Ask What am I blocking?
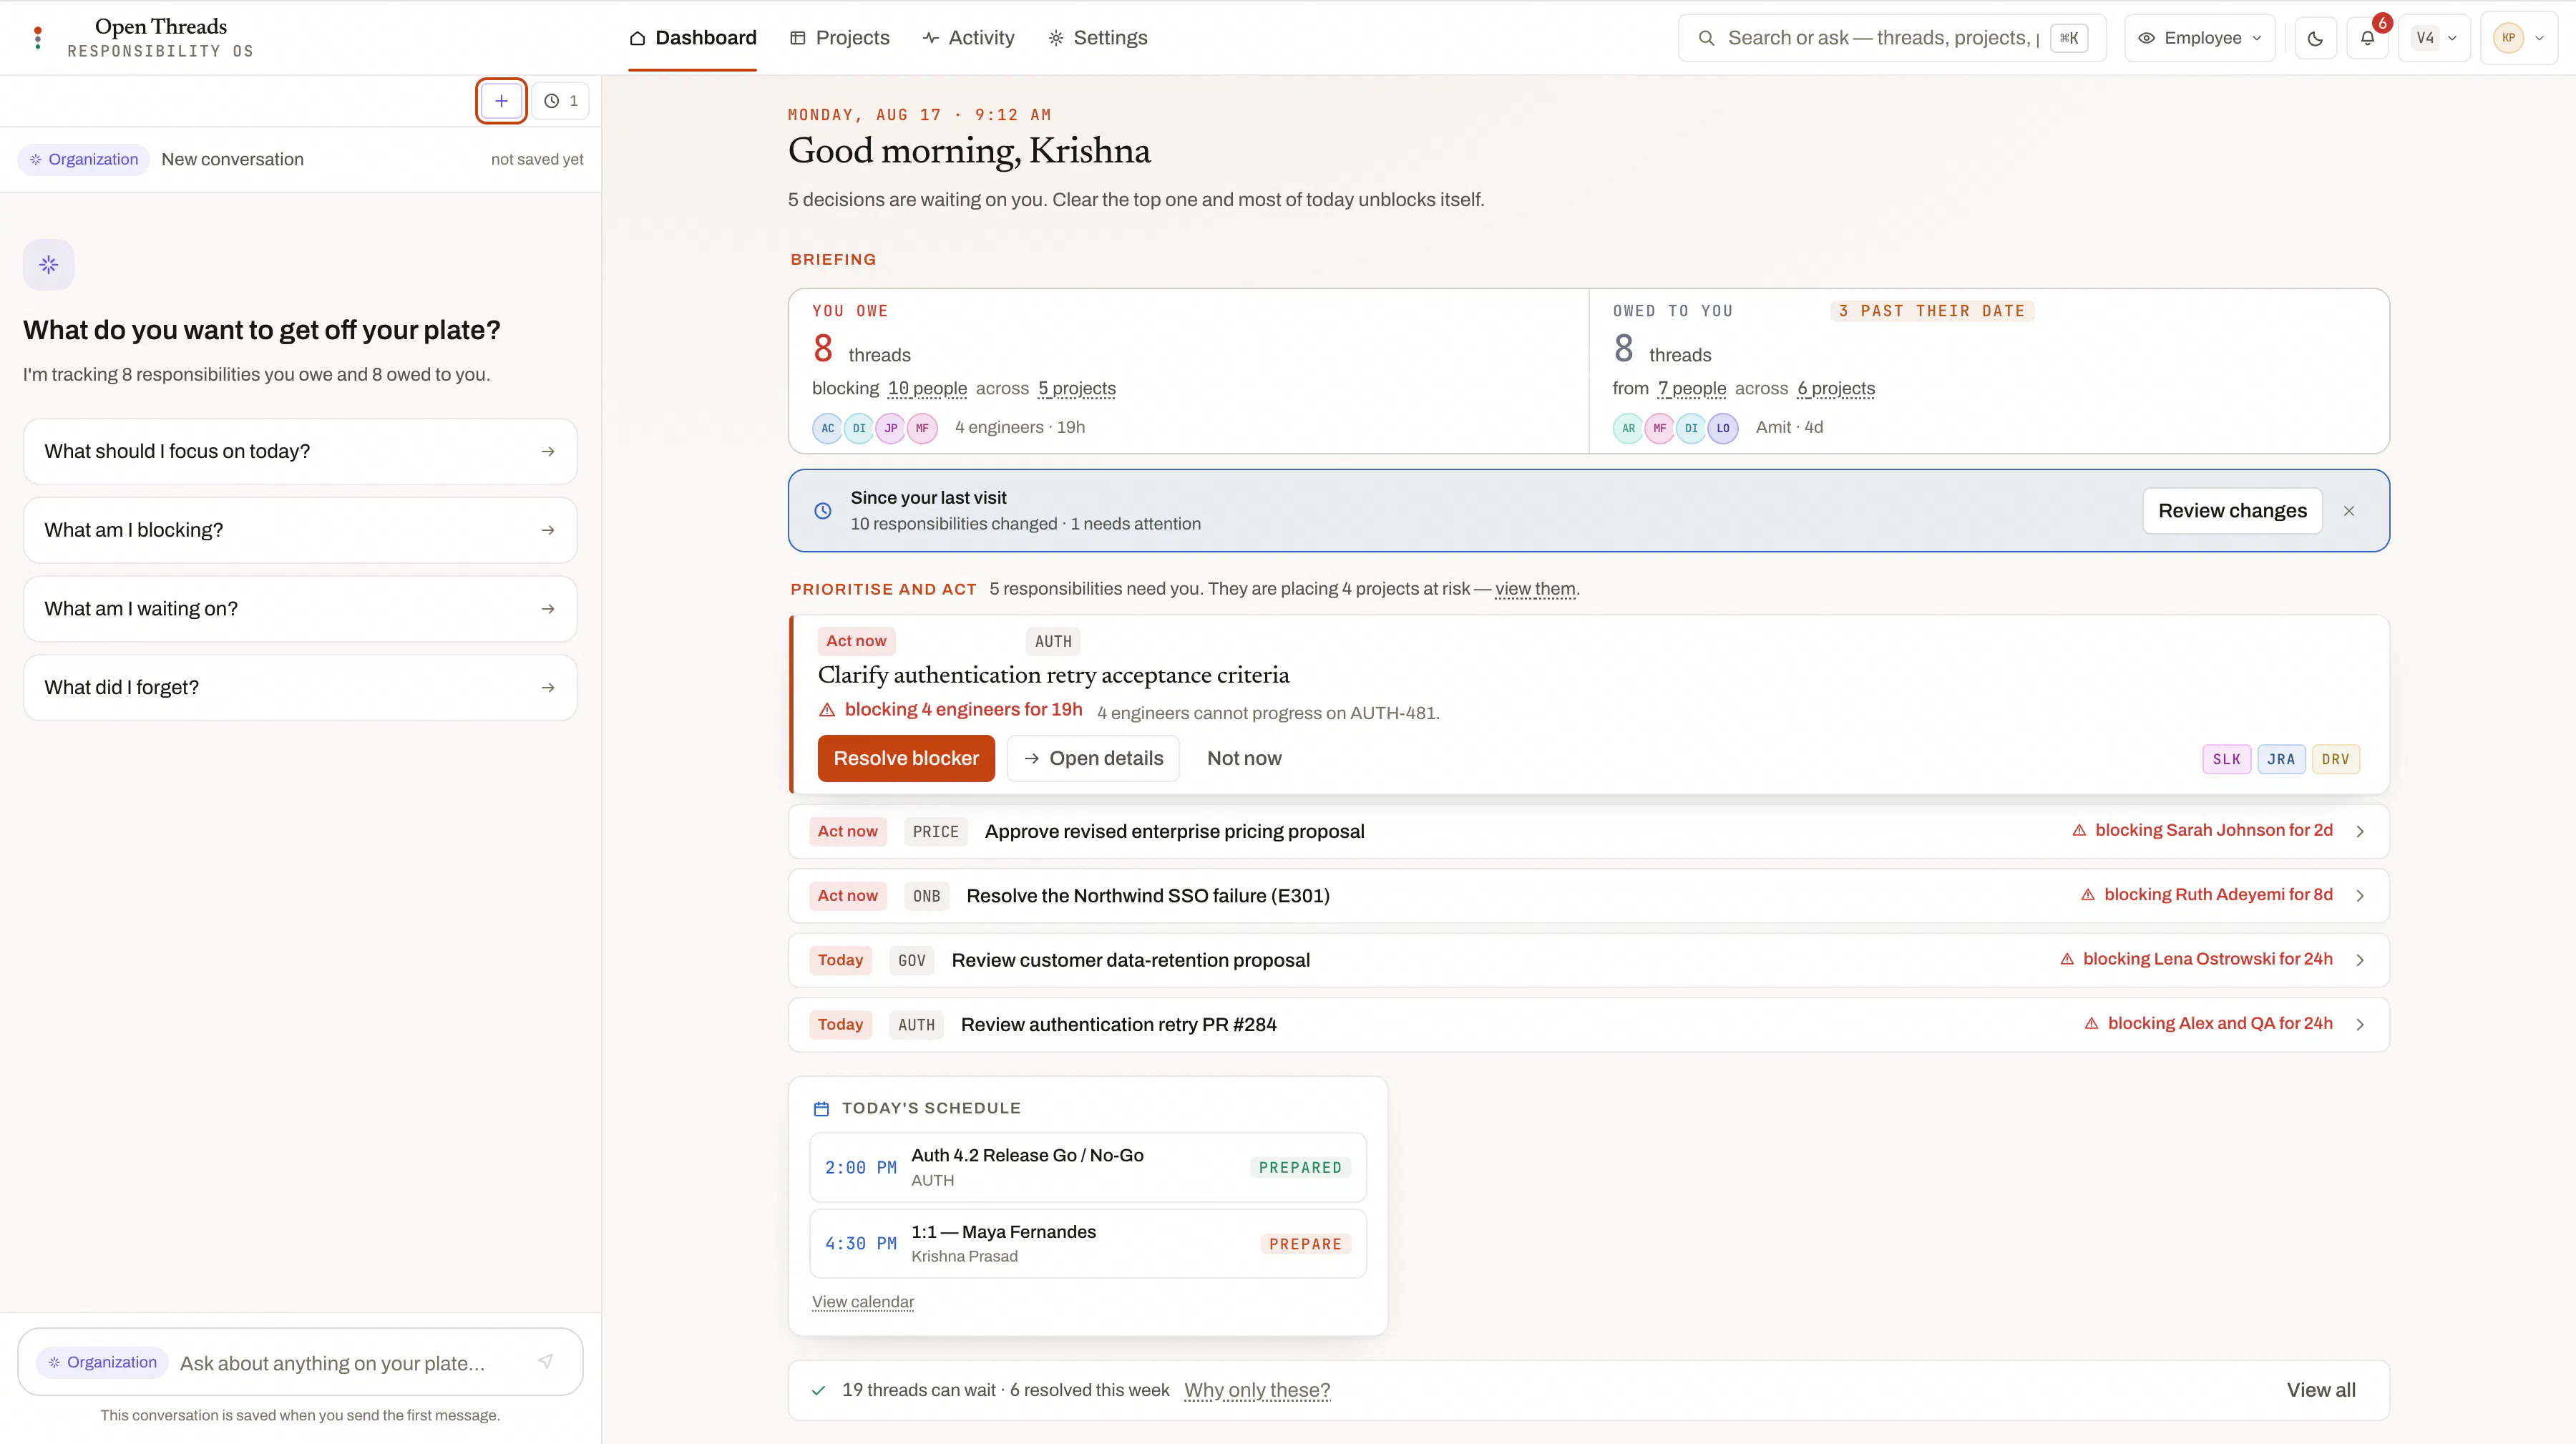Viewport: 2576px width, 1444px height. coord(300,530)
